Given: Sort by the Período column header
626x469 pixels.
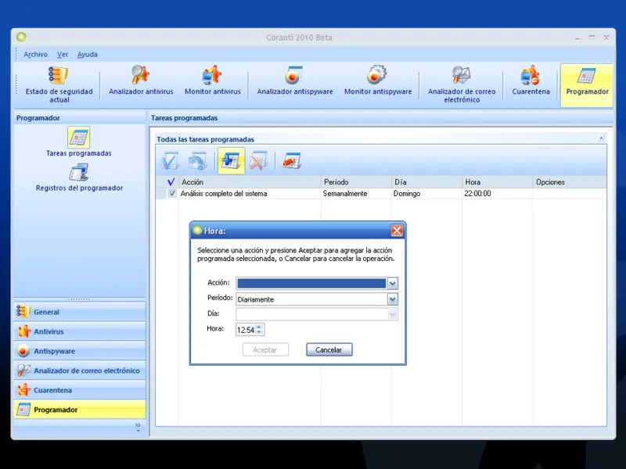Looking at the screenshot, I should (x=356, y=182).
